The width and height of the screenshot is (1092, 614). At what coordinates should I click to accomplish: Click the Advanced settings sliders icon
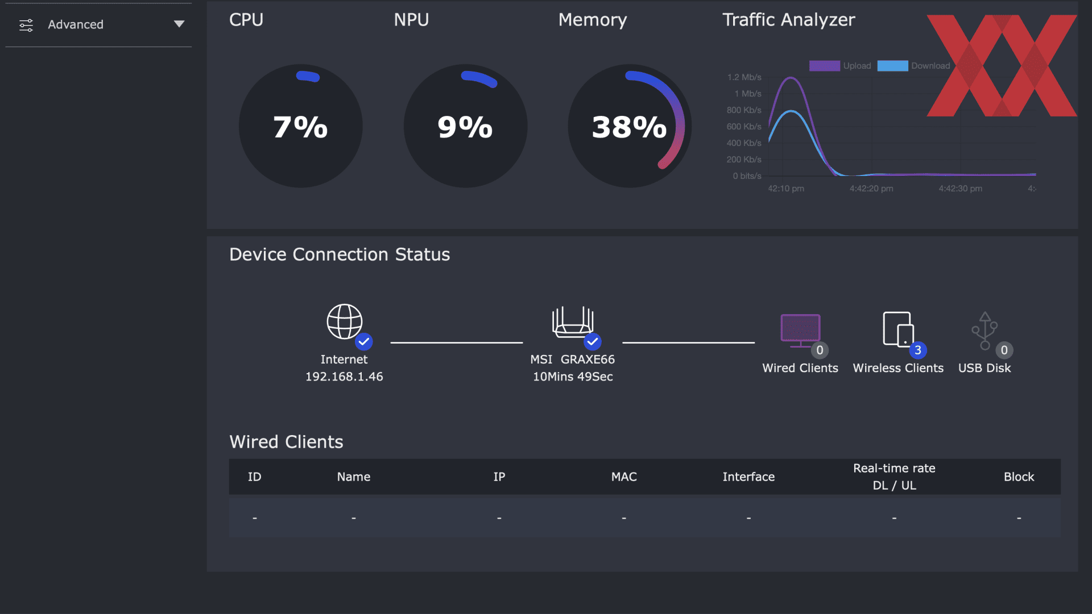coord(26,25)
